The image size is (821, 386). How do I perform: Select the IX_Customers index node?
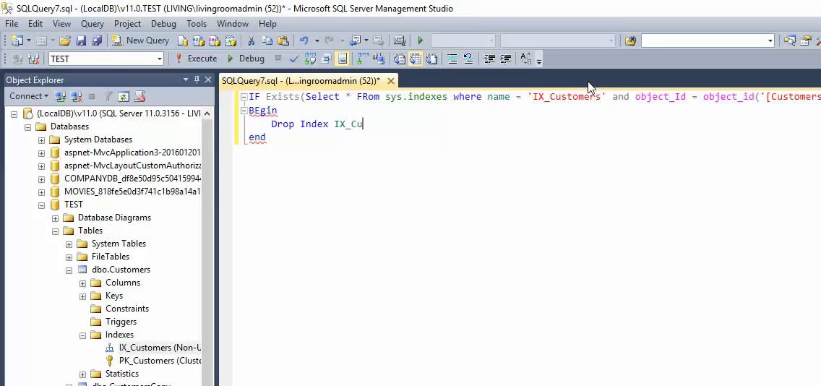[x=153, y=348]
